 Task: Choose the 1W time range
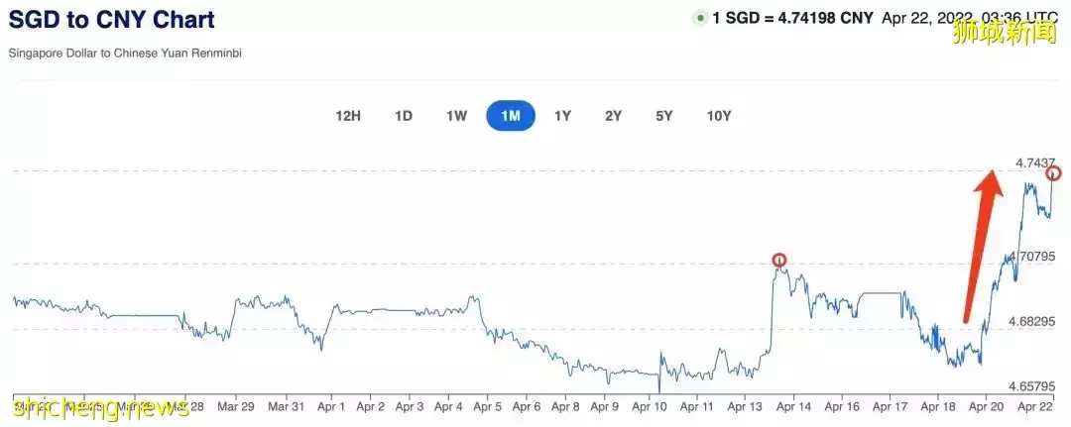[456, 116]
